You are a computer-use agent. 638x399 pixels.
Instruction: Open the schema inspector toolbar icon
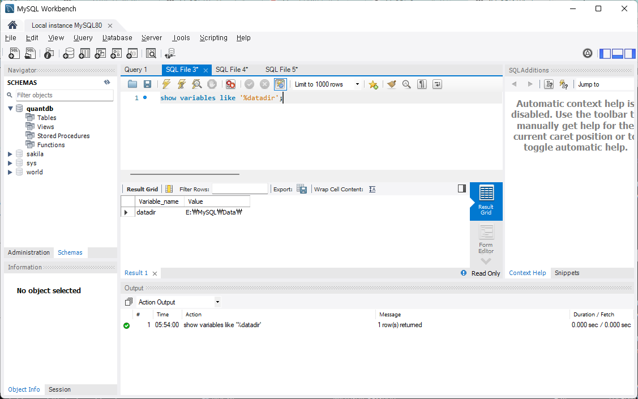[x=49, y=53]
